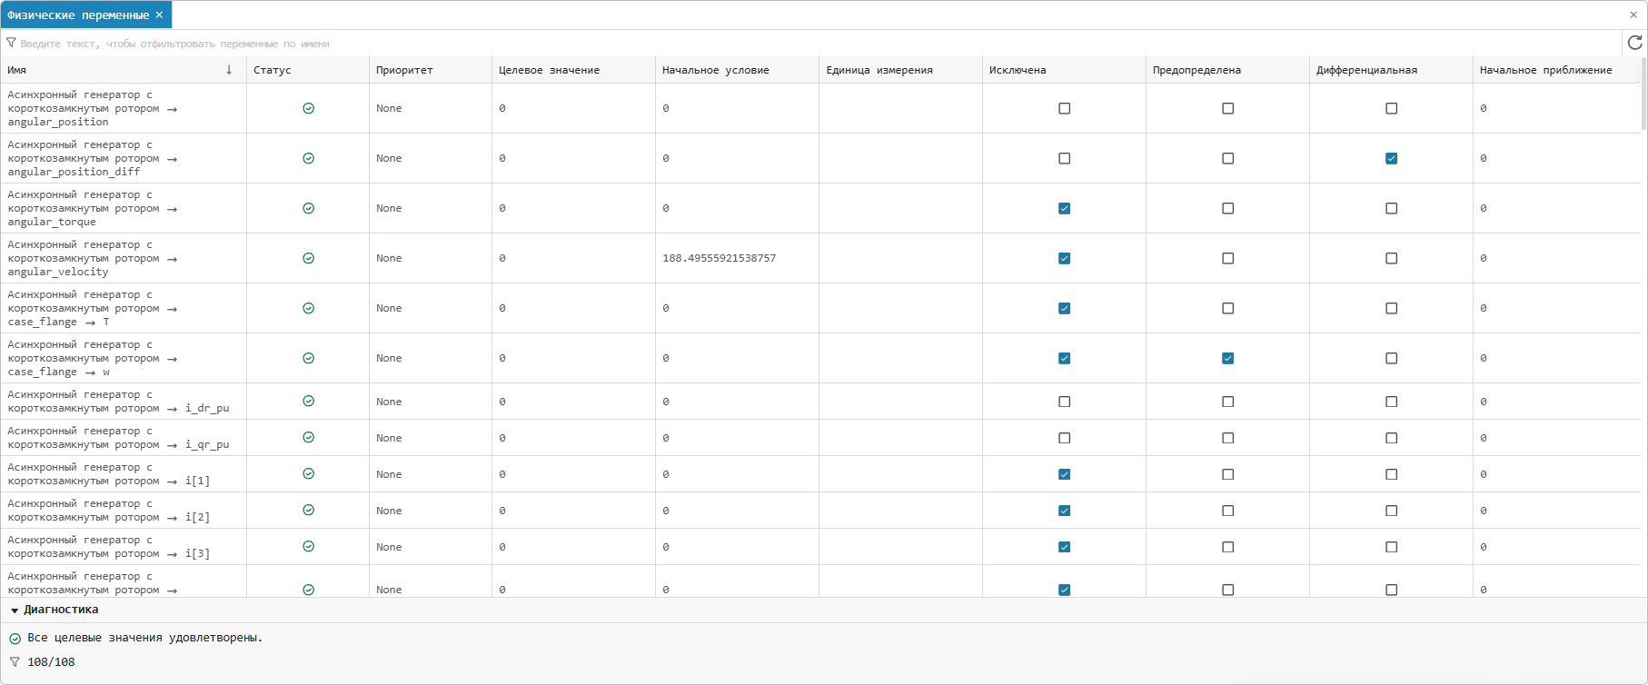
Task: Click the status icon in the angular_velocity row
Action: click(x=309, y=258)
